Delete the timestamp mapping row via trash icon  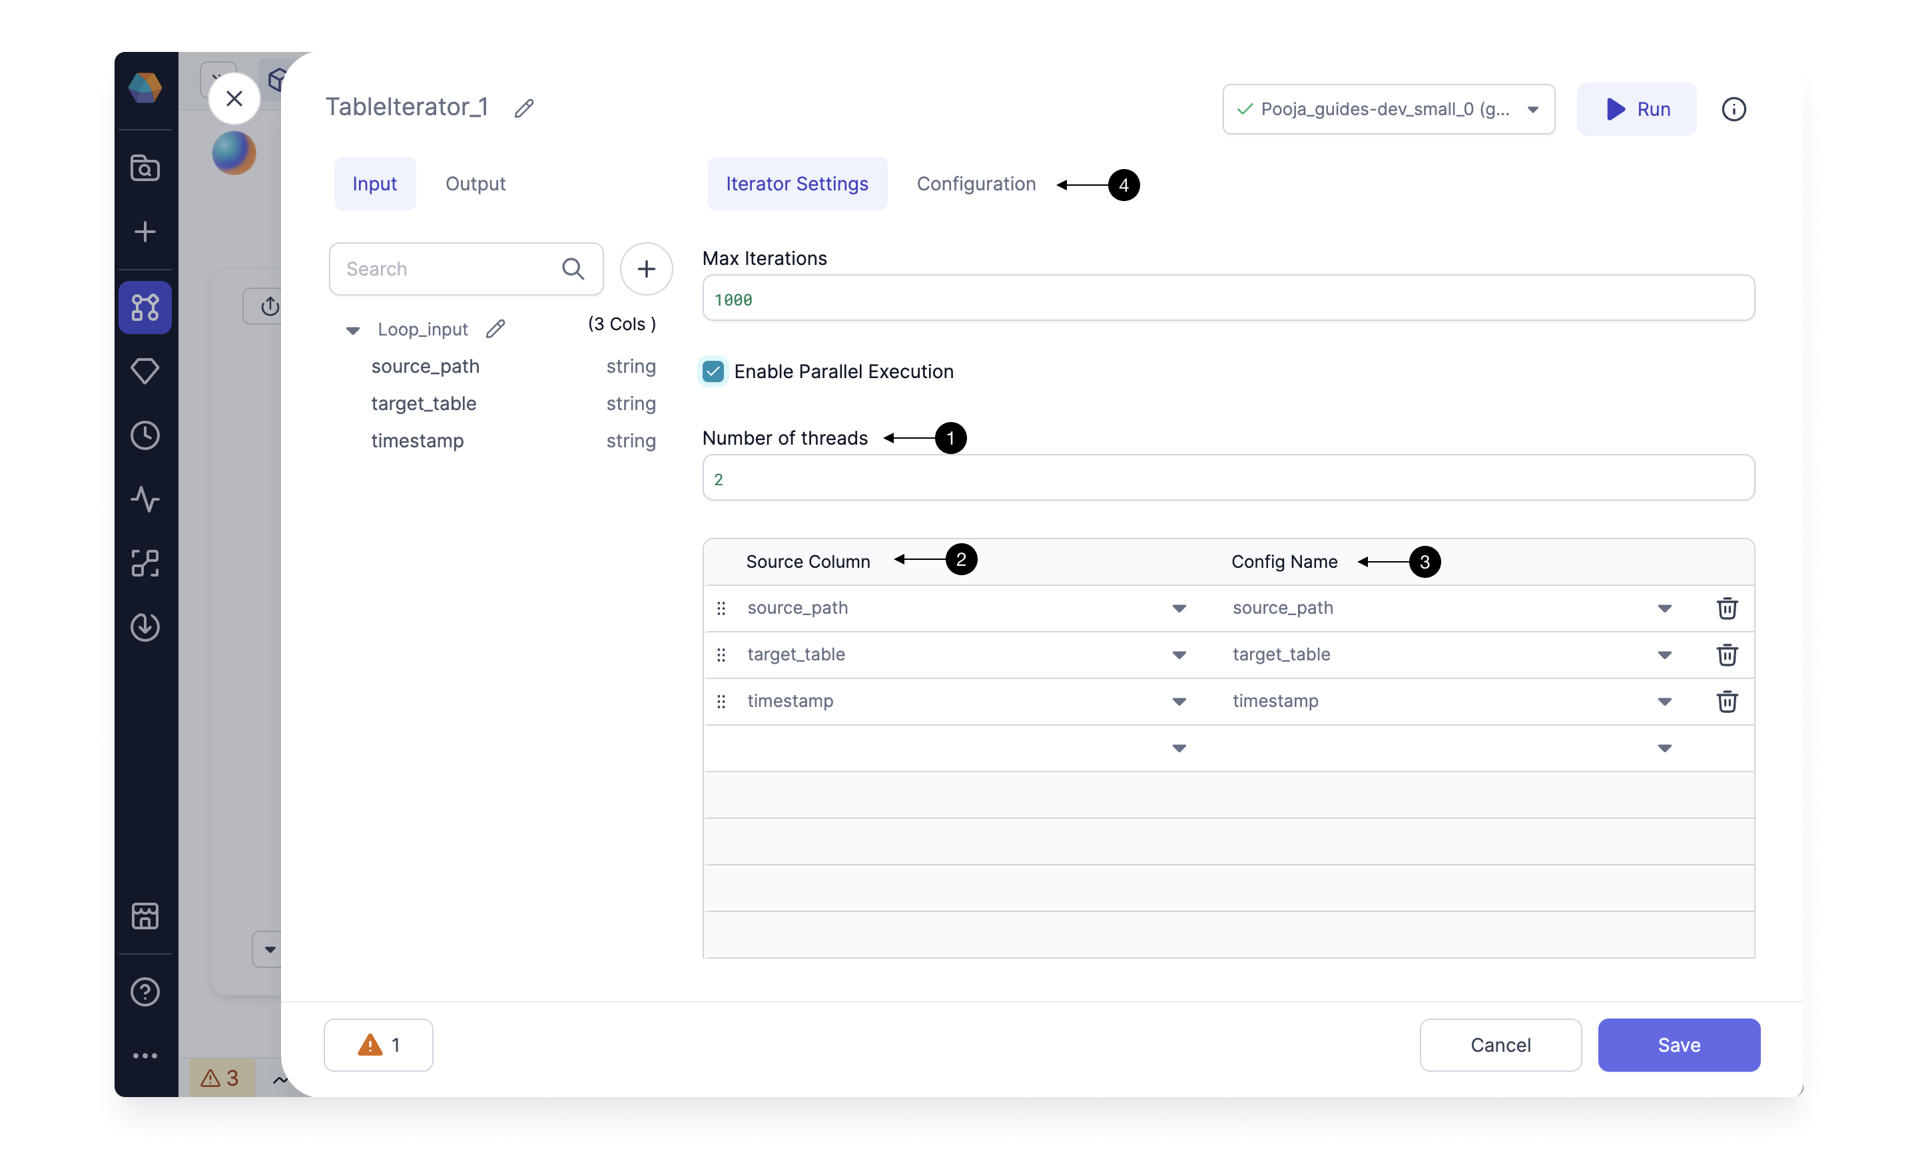[x=1726, y=701]
